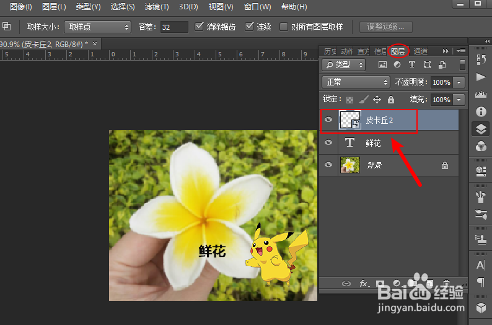Click the intersect selection mode icon in options bar
The width and height of the screenshot is (492, 325).
[7, 27]
